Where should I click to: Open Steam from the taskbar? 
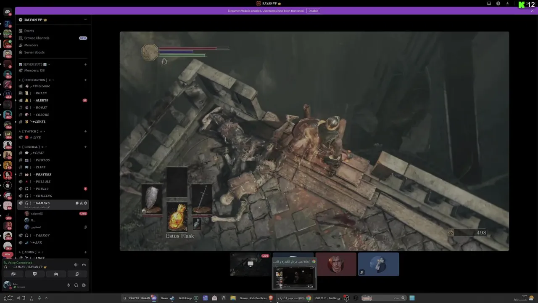pos(167,298)
